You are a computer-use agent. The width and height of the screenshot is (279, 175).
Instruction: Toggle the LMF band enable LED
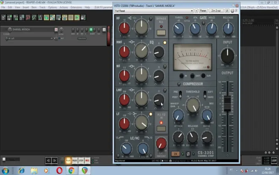165,91
